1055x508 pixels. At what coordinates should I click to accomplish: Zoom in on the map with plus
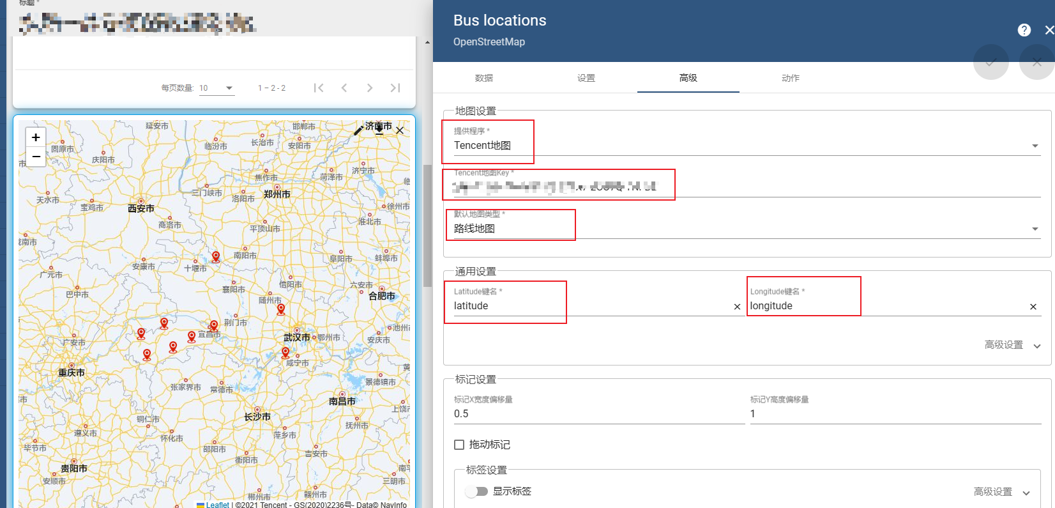point(36,137)
